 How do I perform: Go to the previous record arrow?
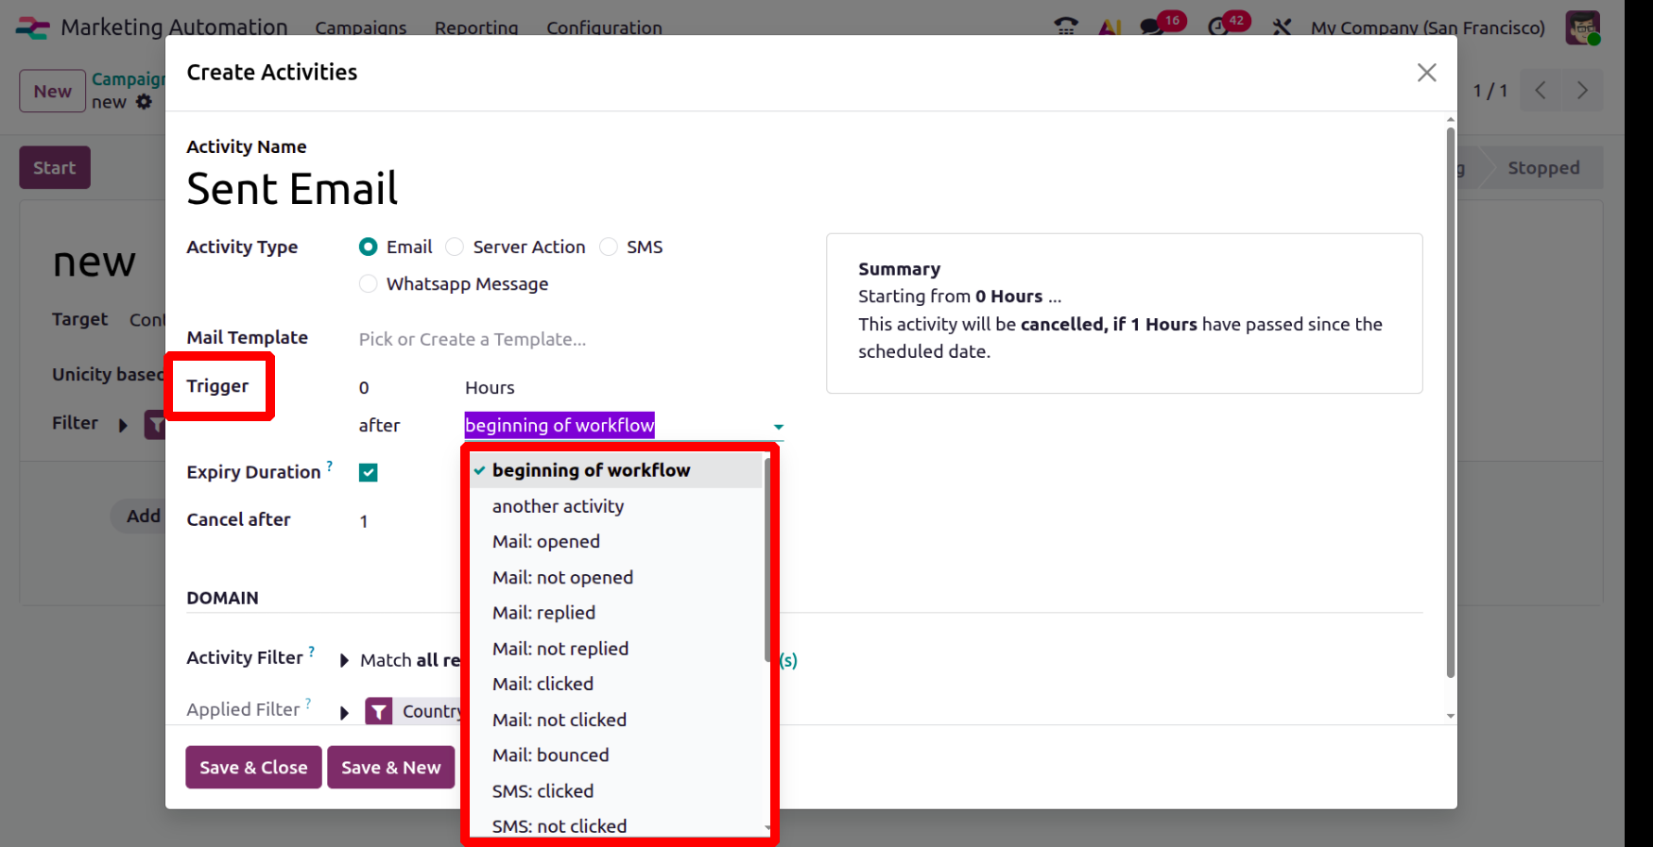coord(1541,91)
